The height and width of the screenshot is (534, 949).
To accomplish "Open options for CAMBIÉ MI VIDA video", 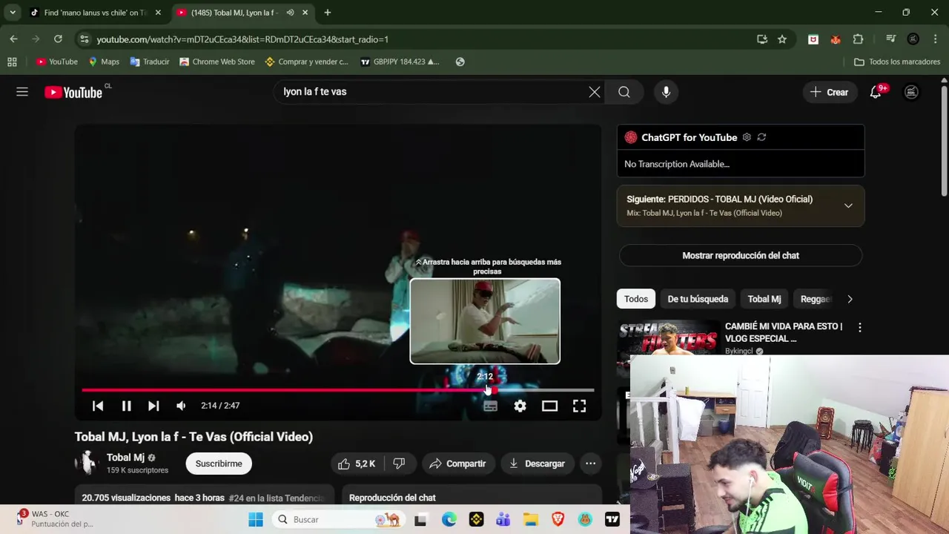I will point(860,327).
